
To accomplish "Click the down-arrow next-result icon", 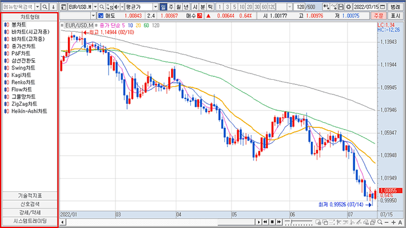I will click(x=53, y=7).
